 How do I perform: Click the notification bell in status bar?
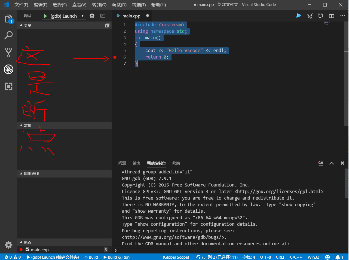[338, 257]
